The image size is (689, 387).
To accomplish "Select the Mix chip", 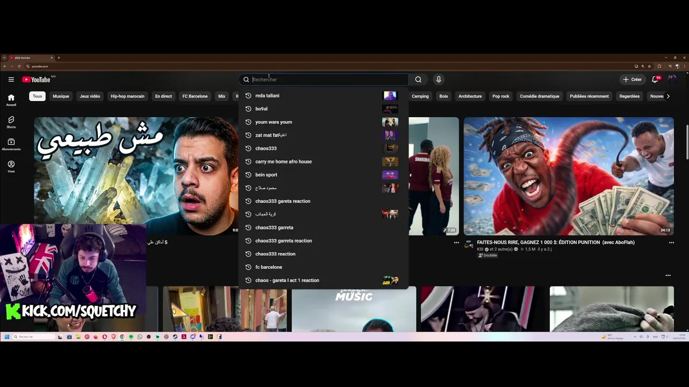I will (222, 96).
